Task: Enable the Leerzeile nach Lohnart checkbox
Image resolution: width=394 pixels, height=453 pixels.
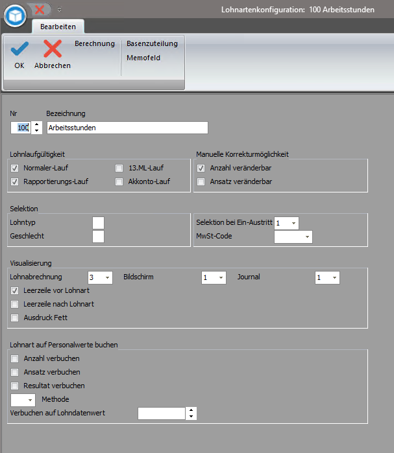Action: pyautogui.click(x=14, y=304)
